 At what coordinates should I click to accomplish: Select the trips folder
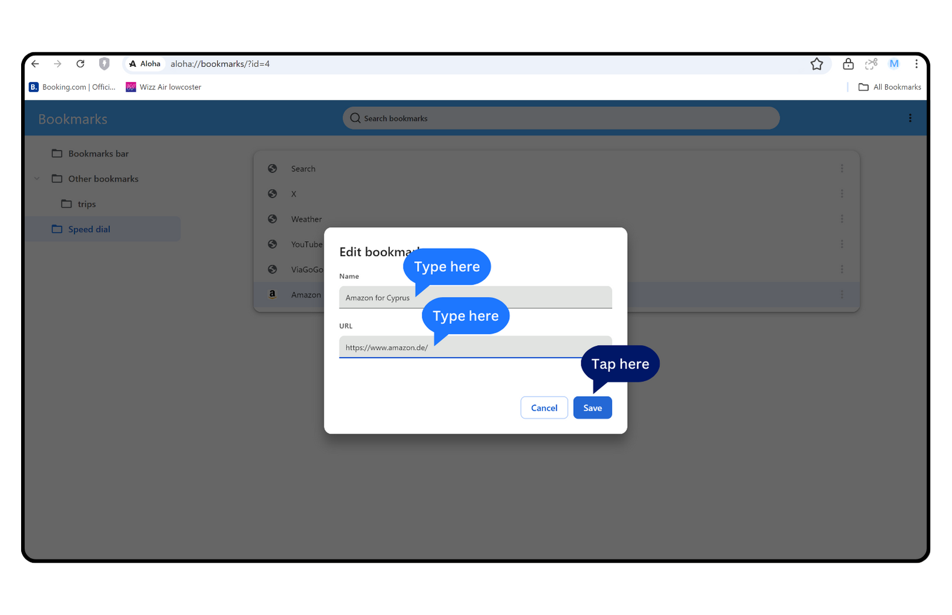[x=79, y=204]
